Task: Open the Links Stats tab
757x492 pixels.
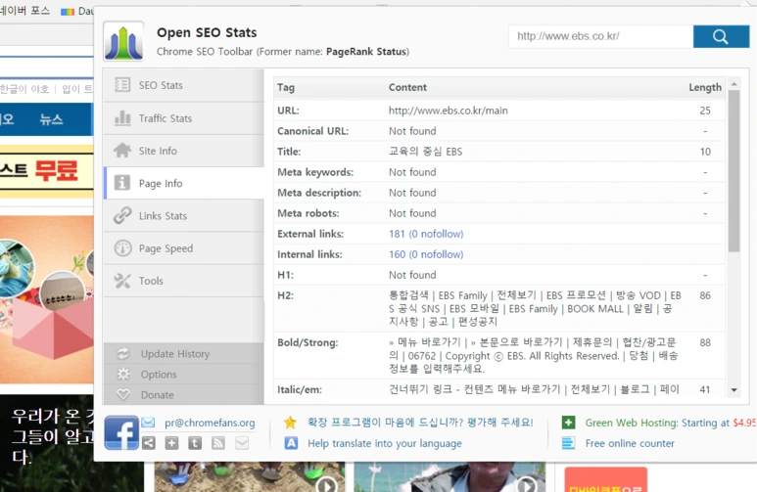Action: (x=184, y=215)
